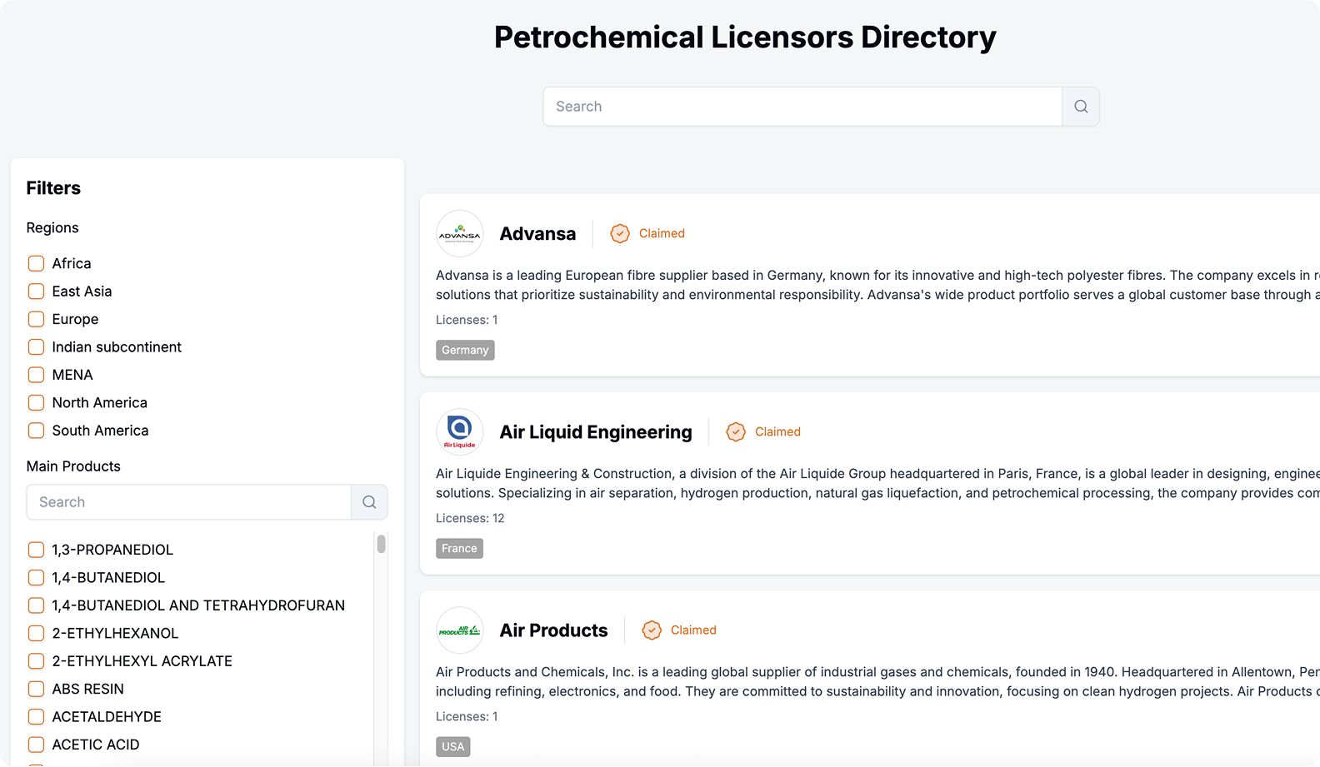This screenshot has height=767, width=1320.
Task: Select 1,4-BUTANEDIOL AND TETRAHYDROFURAN checkbox
Action: [36, 605]
